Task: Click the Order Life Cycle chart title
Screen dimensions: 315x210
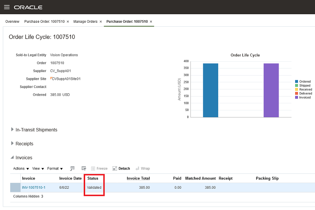Action: [x=245, y=55]
